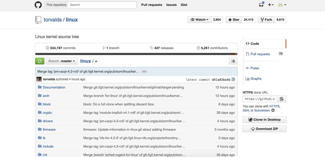Click the firmware folder icon
325x157 pixels.
[39, 129]
